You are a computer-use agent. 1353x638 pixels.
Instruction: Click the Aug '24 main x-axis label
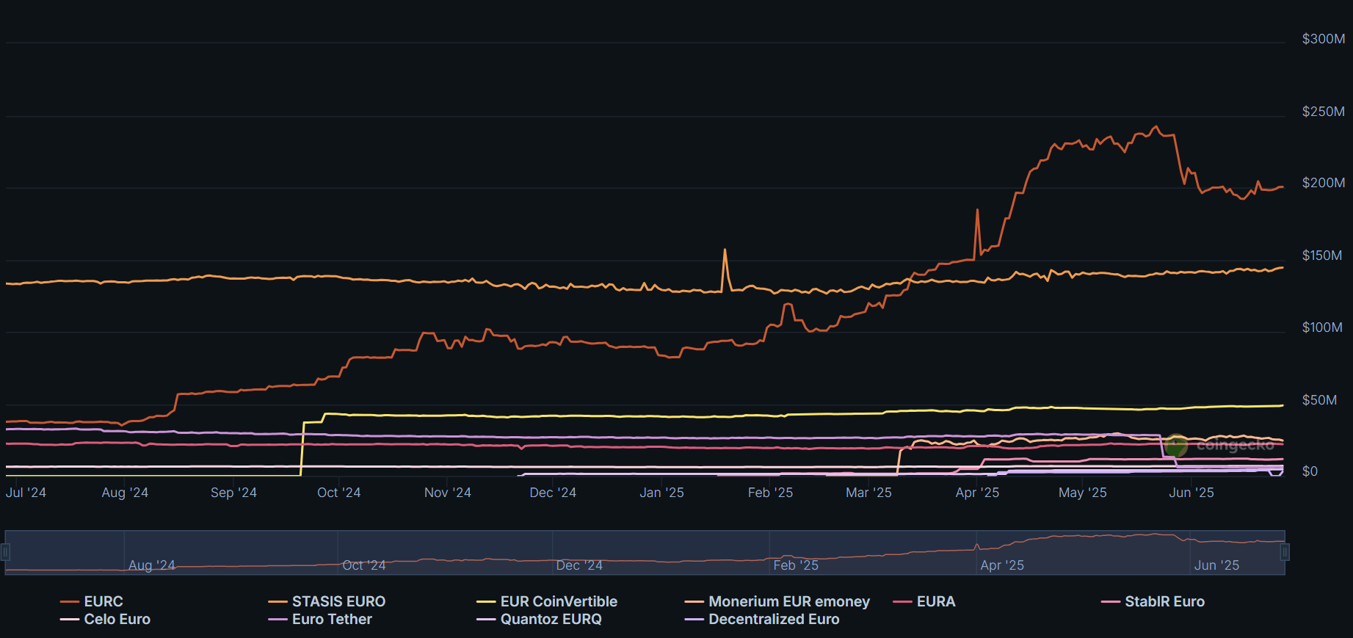[x=125, y=493]
